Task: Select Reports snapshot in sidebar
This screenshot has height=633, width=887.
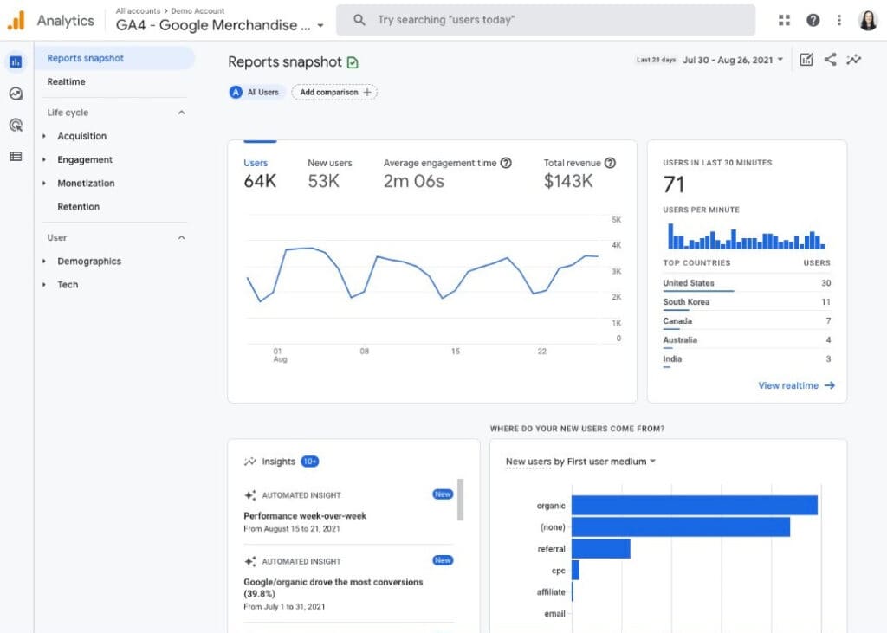Action: point(114,58)
